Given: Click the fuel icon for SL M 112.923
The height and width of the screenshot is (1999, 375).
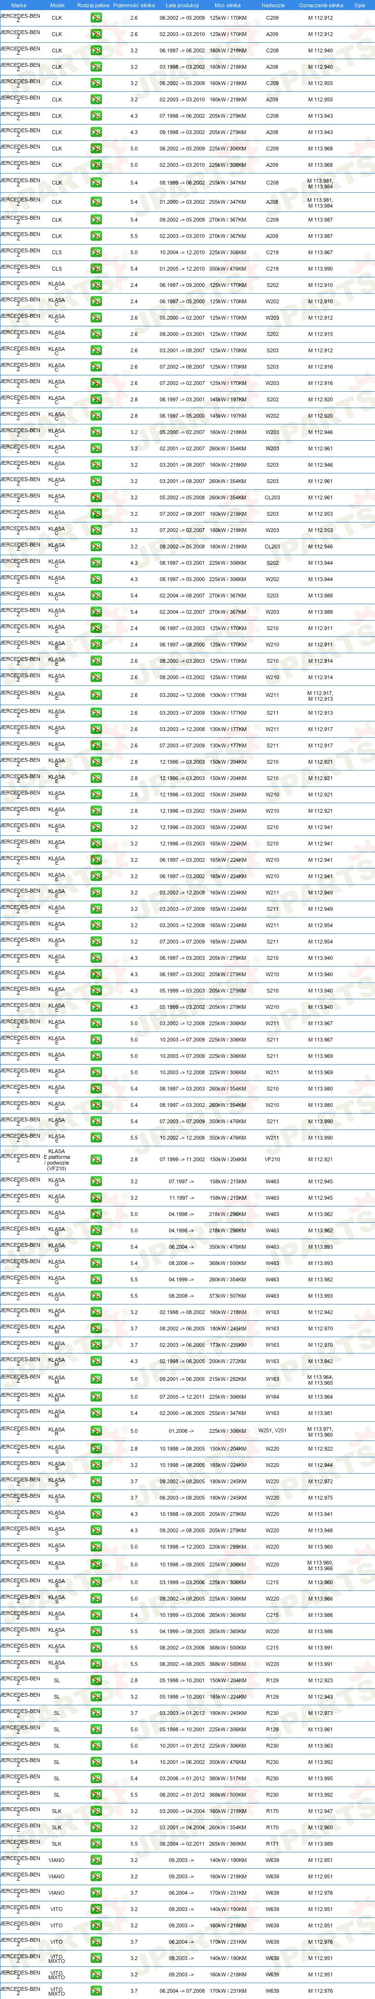Looking at the screenshot, I should point(96,1681).
